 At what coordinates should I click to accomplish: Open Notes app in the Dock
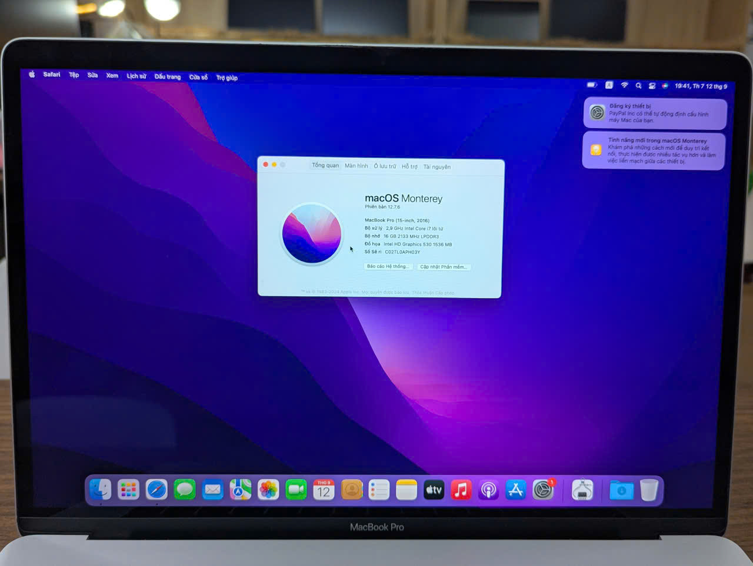(407, 489)
